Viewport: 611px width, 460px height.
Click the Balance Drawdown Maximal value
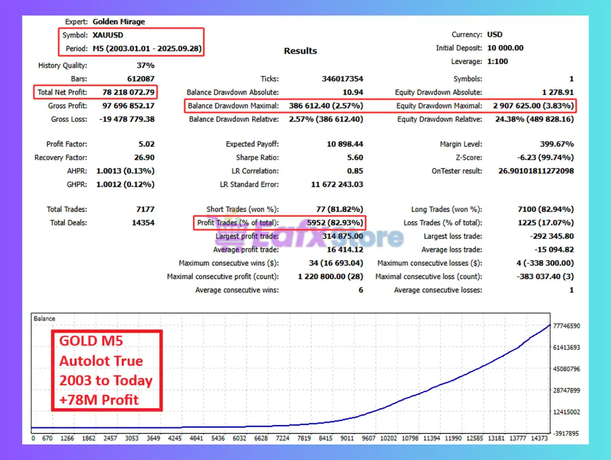(326, 106)
